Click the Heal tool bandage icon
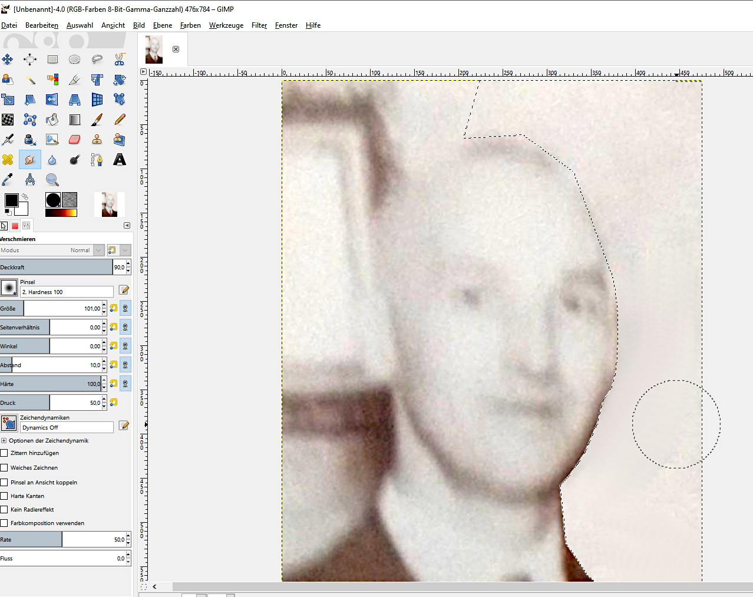Screen dimensions: 753x597 pos(8,160)
